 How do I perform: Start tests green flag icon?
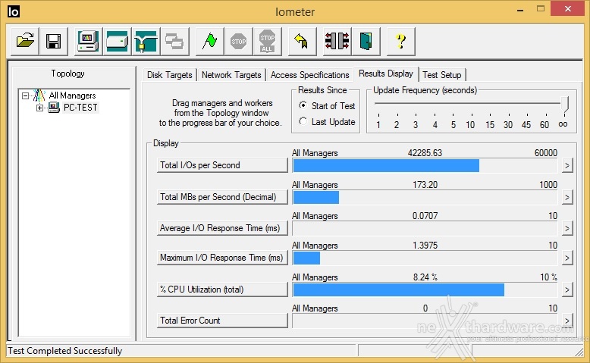209,42
